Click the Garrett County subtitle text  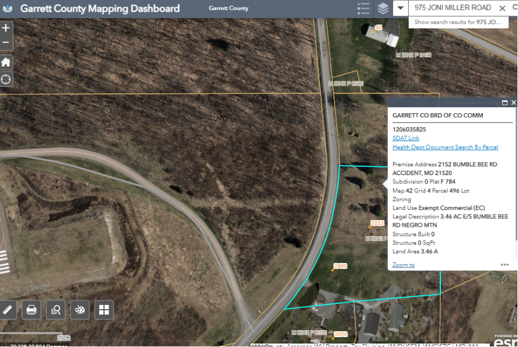coord(228,8)
